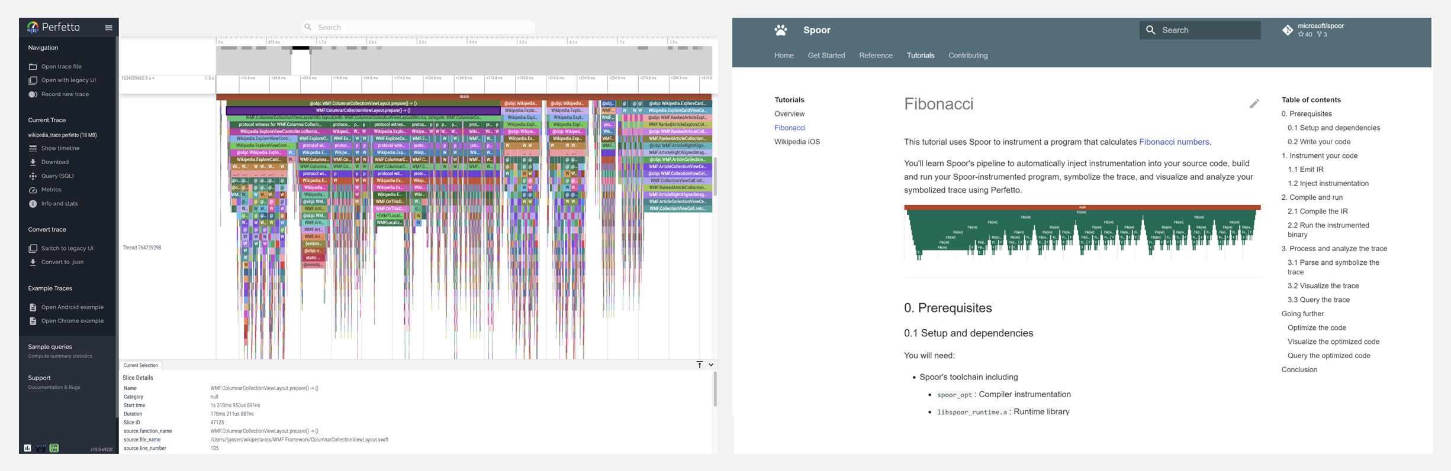
Task: Click the Thread 764739298 track label
Action: 142,248
